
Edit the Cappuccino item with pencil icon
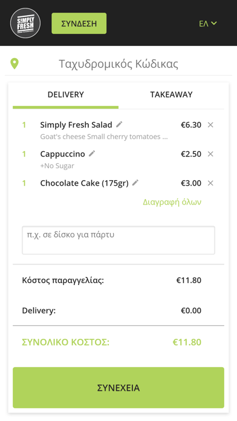click(x=92, y=154)
